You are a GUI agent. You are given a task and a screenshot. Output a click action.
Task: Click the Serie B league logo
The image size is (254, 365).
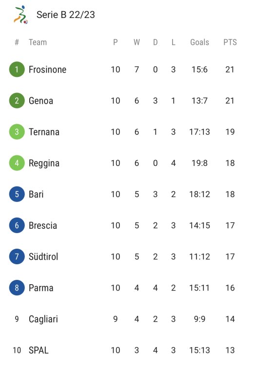[21, 15]
